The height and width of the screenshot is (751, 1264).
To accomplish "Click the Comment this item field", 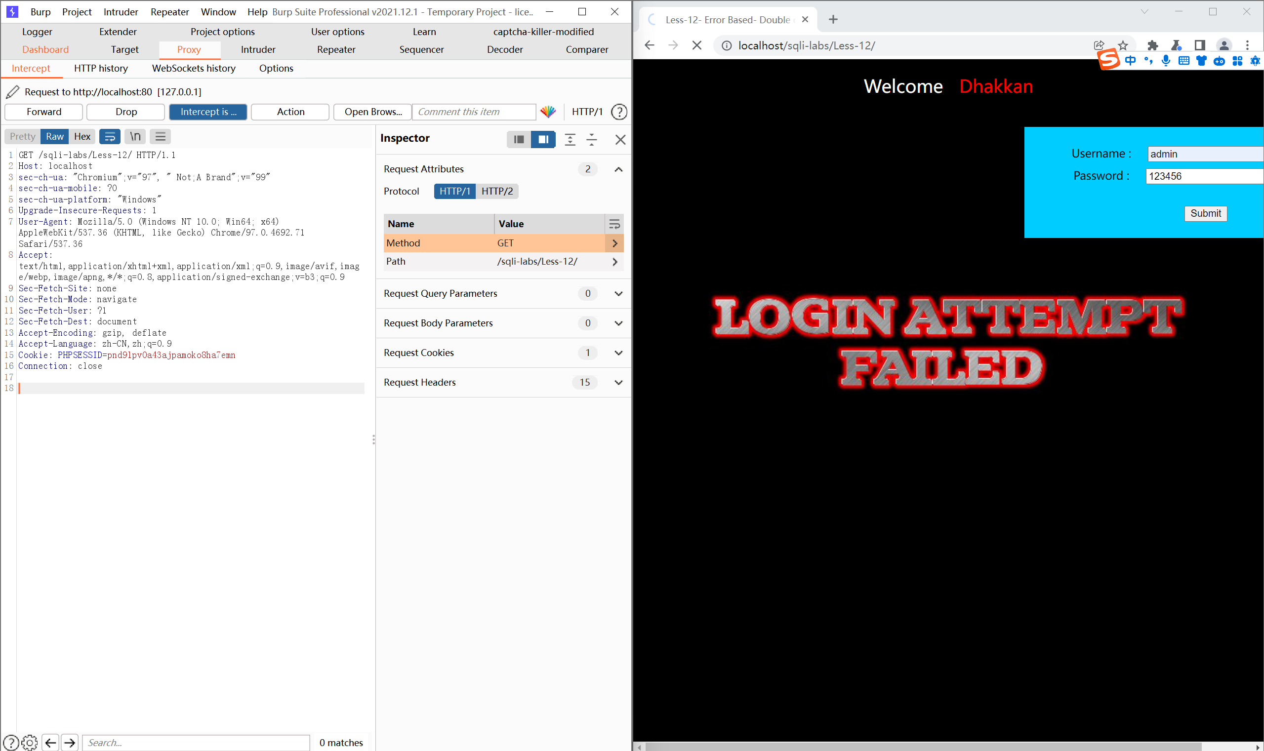I will click(x=474, y=112).
